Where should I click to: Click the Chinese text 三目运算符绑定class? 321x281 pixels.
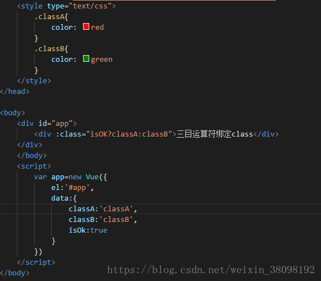(215, 134)
